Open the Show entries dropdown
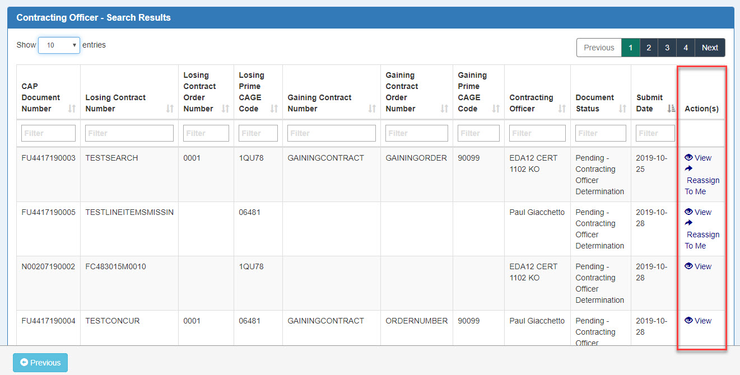The height and width of the screenshot is (375, 740). tap(59, 45)
